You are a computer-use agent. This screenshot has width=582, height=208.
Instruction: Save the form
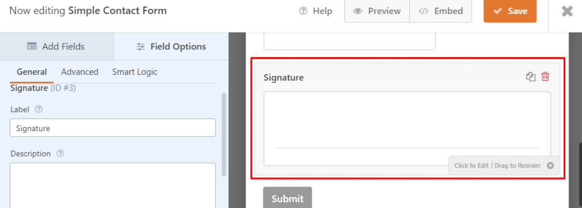tap(510, 11)
